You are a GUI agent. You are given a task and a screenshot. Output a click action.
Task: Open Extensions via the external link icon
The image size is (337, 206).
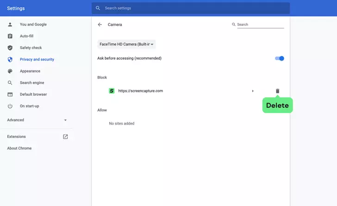click(65, 137)
